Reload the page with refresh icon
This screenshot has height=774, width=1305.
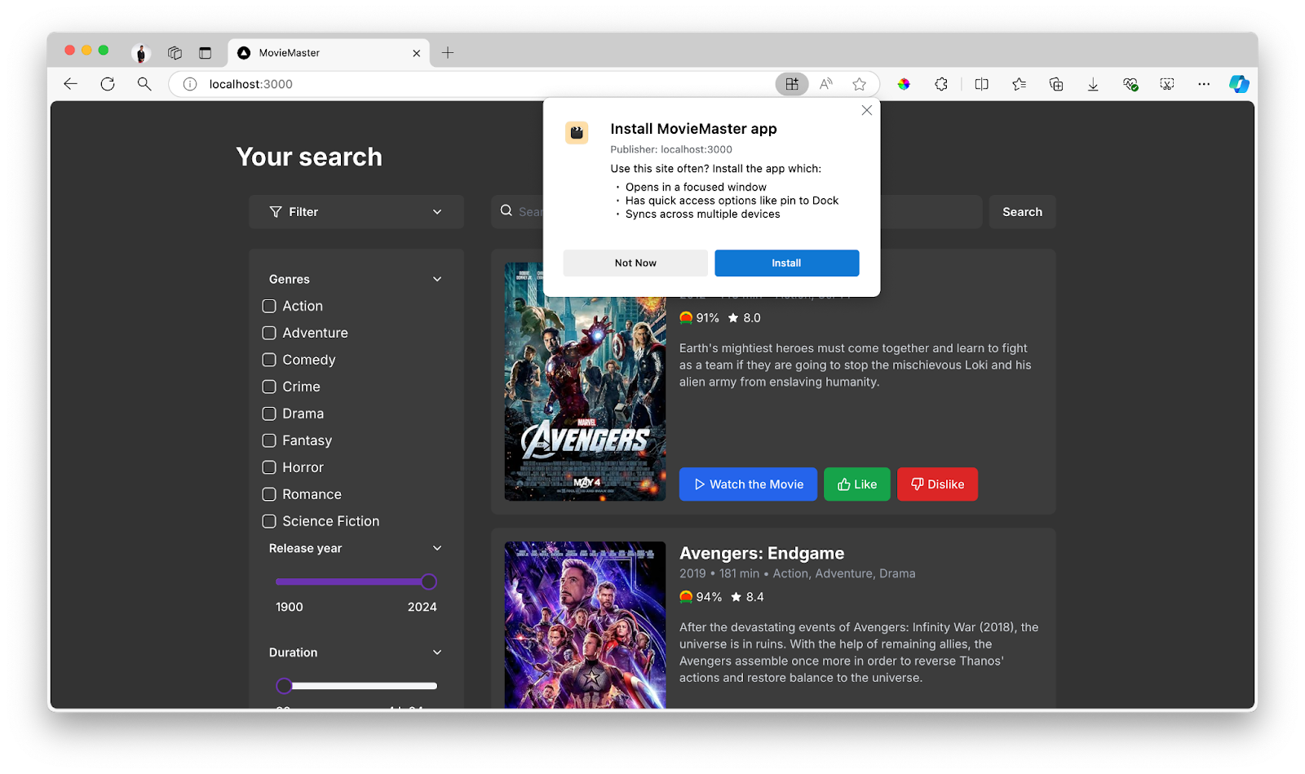point(108,84)
